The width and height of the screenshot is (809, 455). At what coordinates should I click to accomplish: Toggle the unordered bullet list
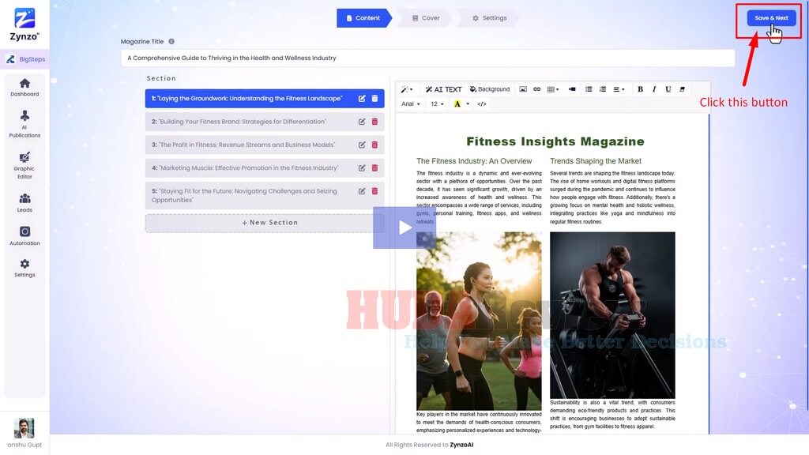pos(588,89)
